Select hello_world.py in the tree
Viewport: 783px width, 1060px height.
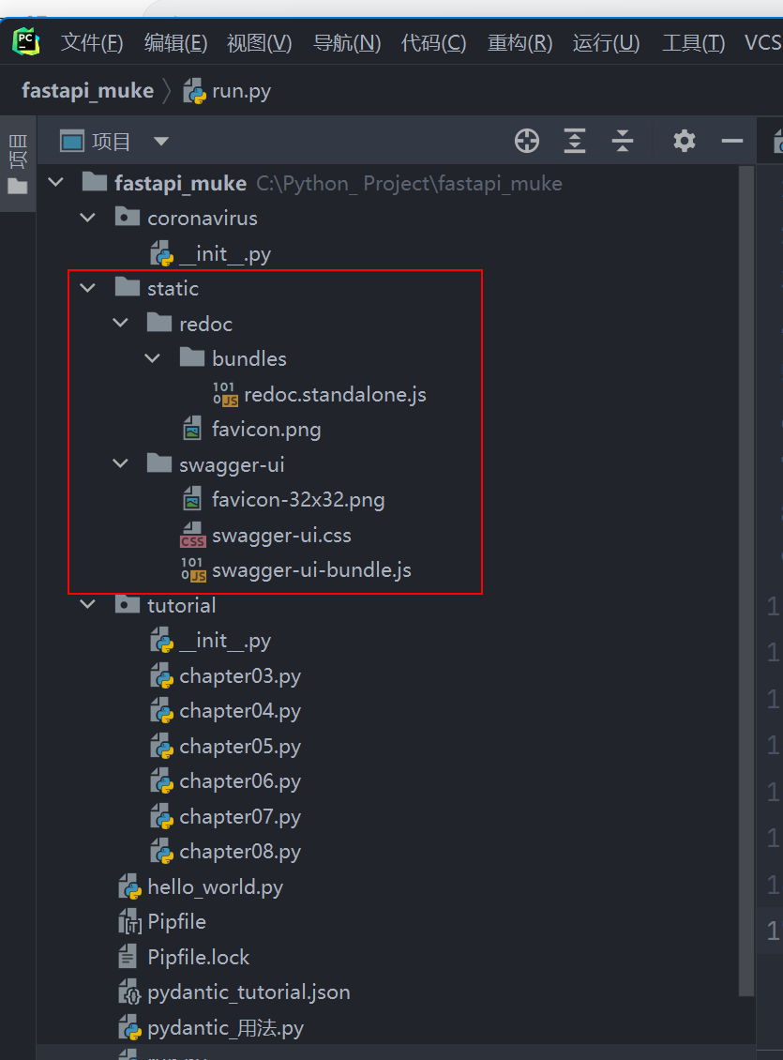(x=215, y=887)
